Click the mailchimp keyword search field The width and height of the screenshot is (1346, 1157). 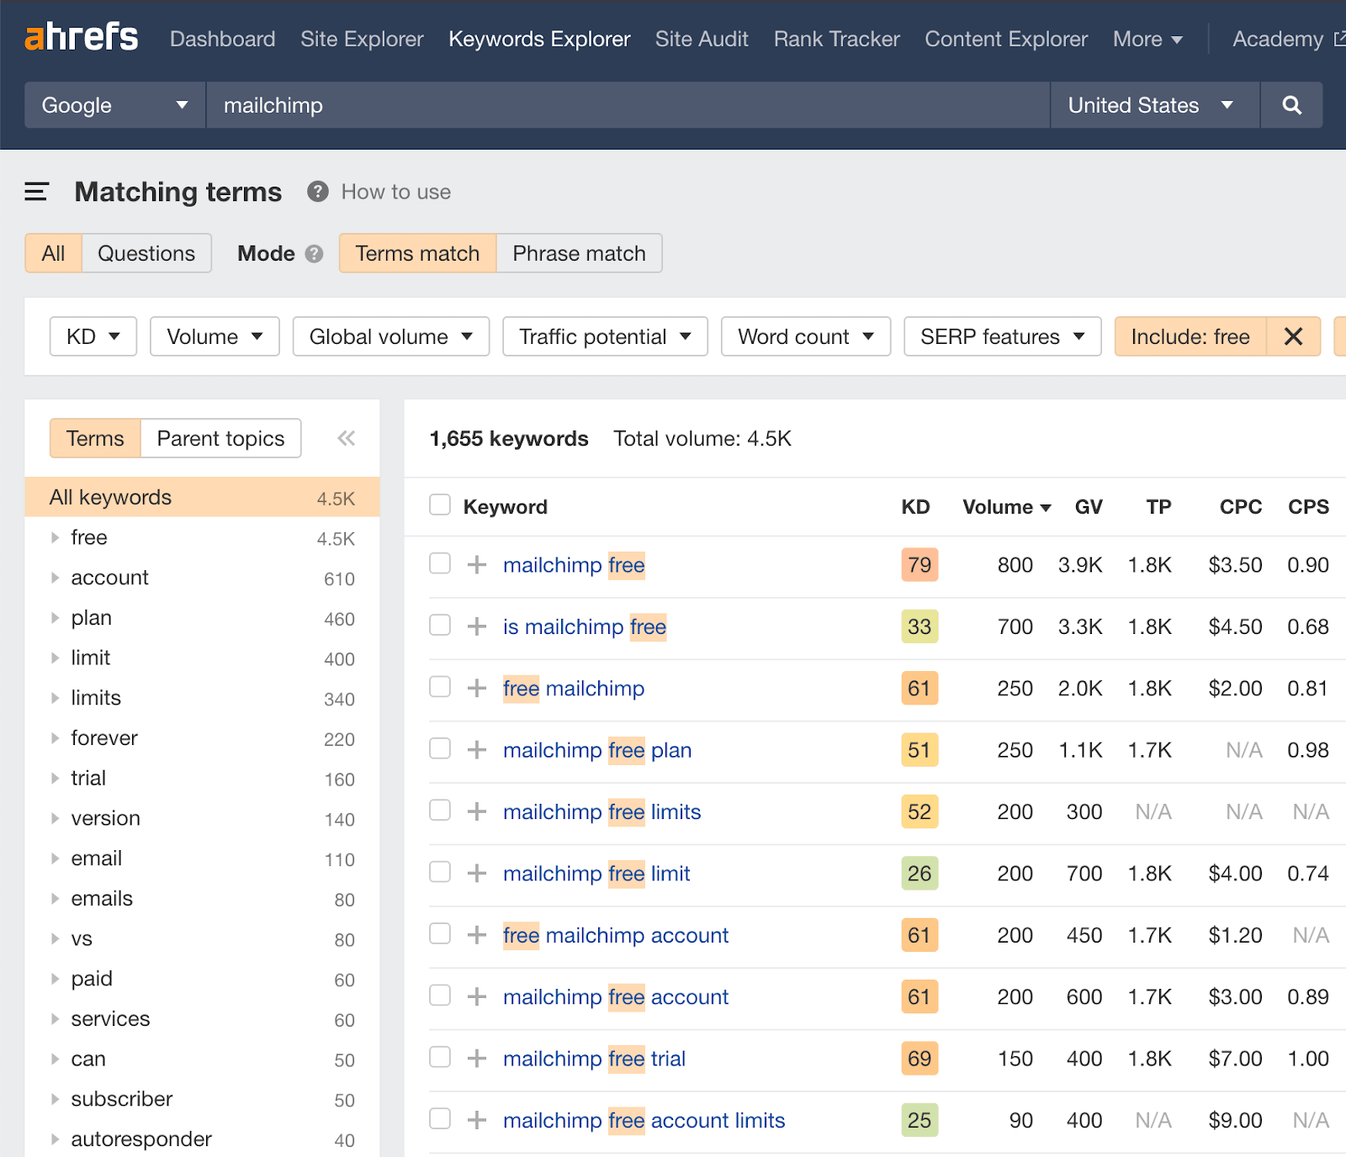(628, 105)
